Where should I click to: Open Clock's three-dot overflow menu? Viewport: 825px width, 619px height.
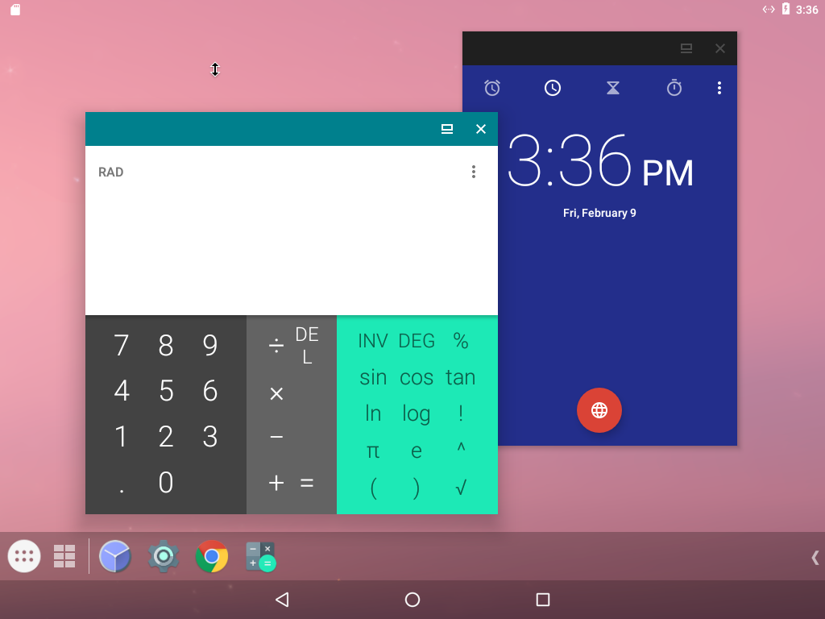point(719,88)
